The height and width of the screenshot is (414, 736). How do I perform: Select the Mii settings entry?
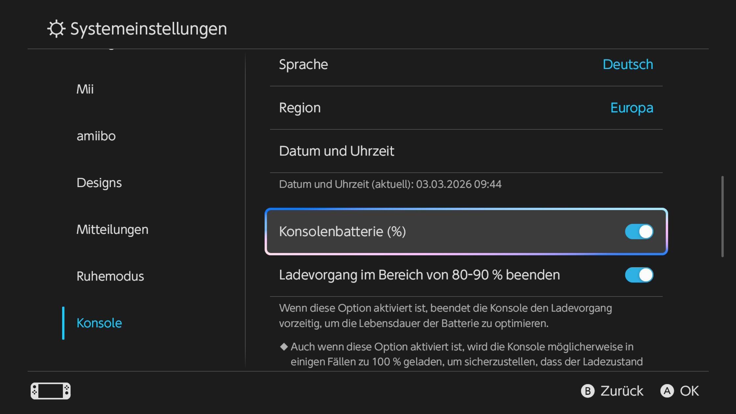point(85,89)
